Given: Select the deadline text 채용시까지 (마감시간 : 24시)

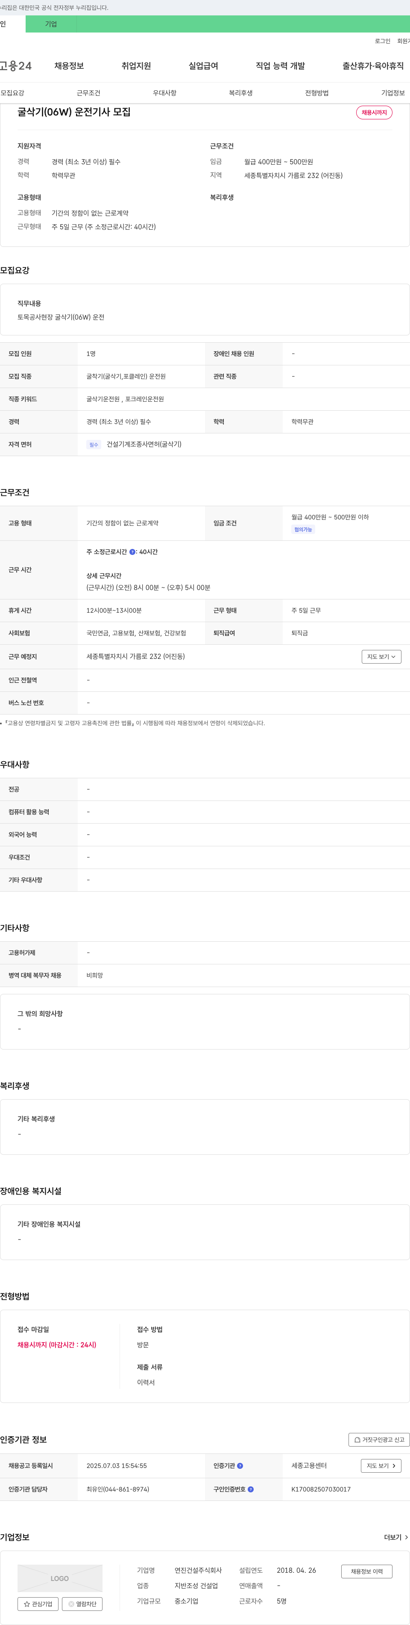Looking at the screenshot, I should pyautogui.click(x=57, y=1345).
